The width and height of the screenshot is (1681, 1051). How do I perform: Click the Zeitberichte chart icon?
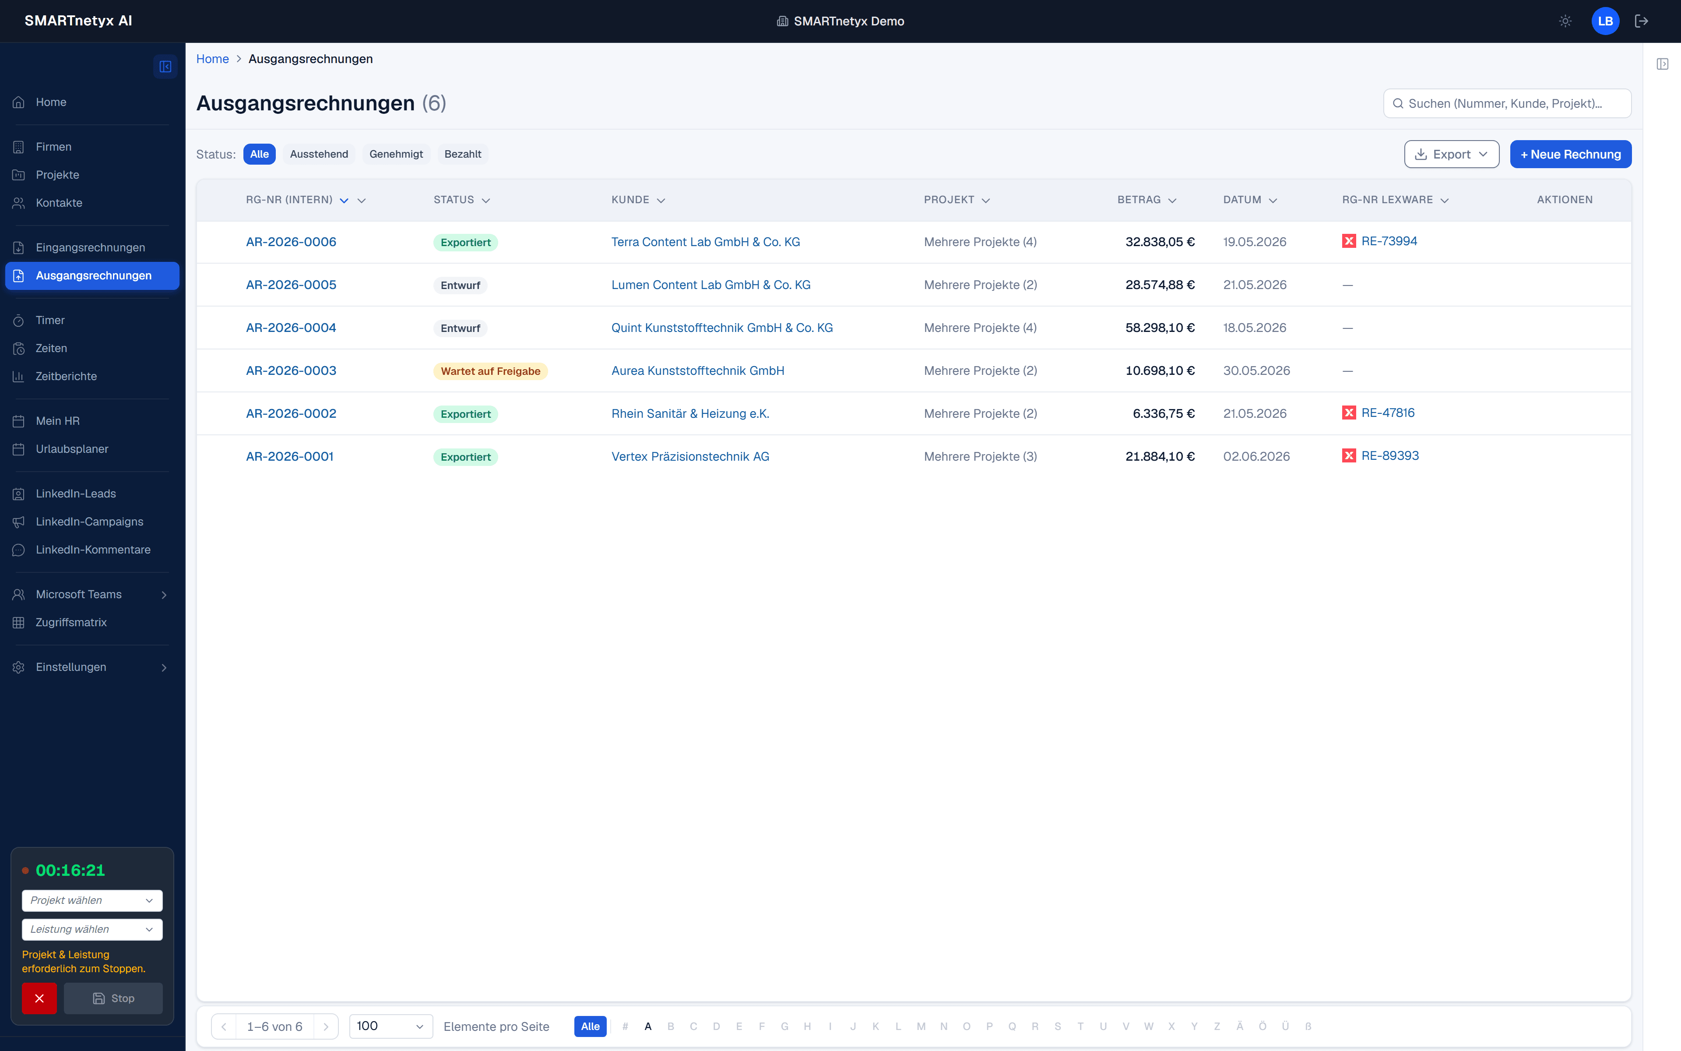point(19,376)
